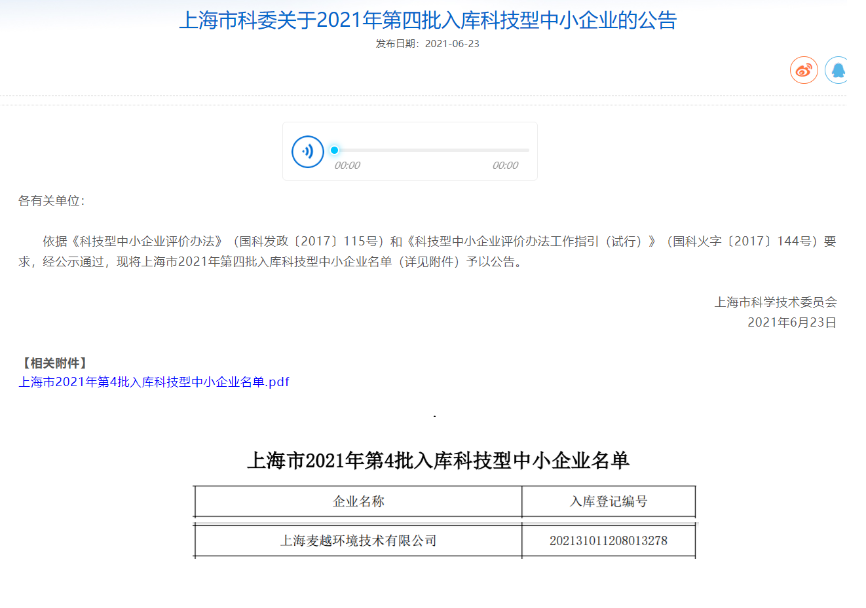Screen dimensions: 866x608
Task: Click the publish date 2021-06-23
Action: point(452,44)
